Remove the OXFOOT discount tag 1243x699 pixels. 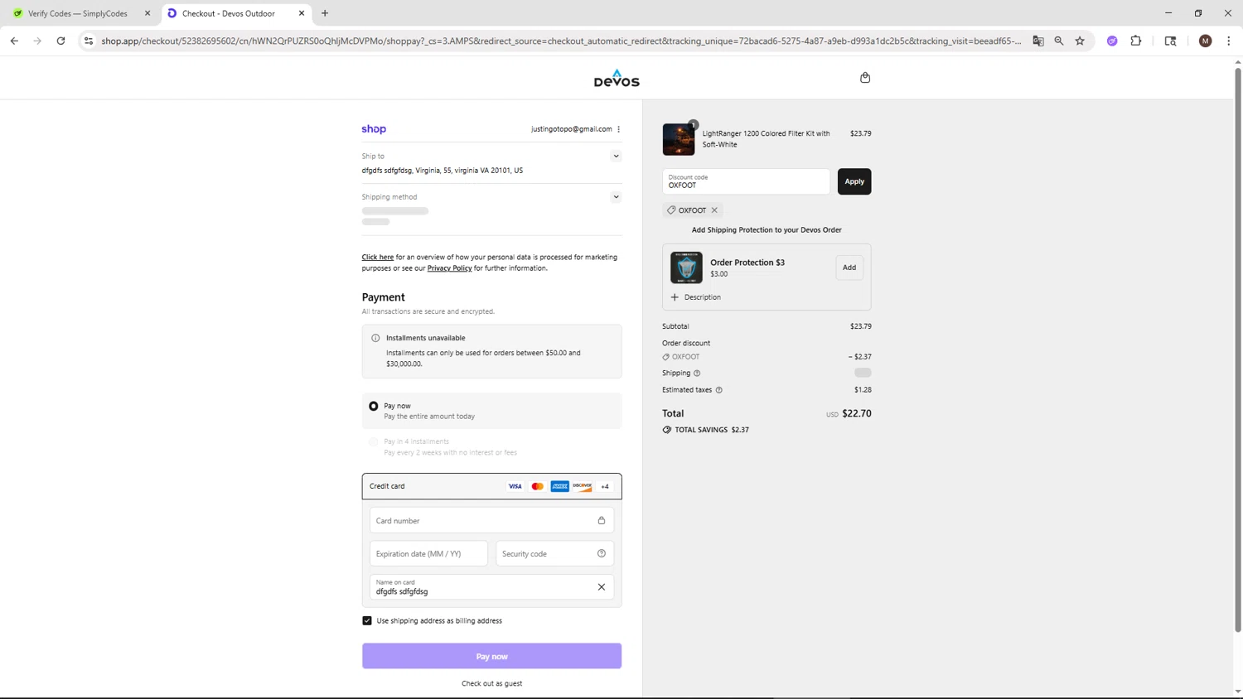click(714, 210)
